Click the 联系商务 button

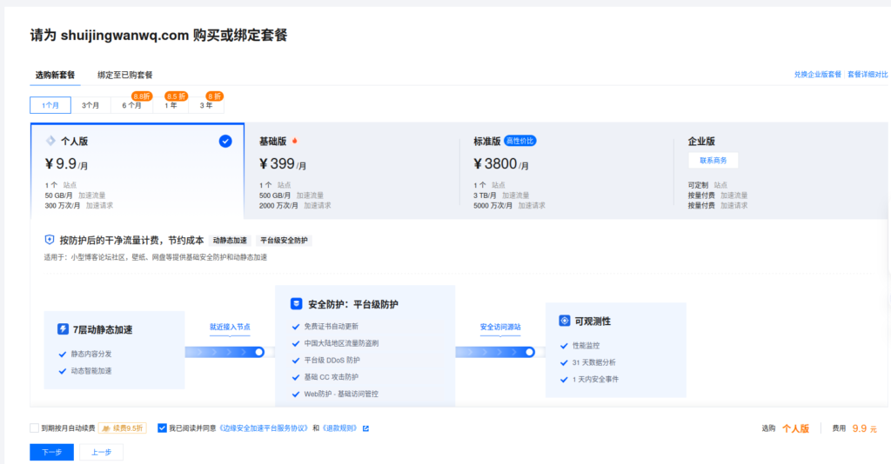tap(713, 161)
